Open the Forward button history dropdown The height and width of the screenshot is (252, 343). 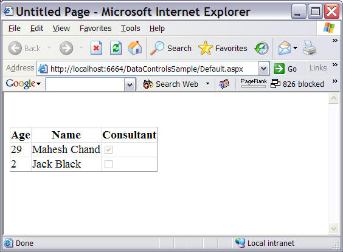point(81,47)
